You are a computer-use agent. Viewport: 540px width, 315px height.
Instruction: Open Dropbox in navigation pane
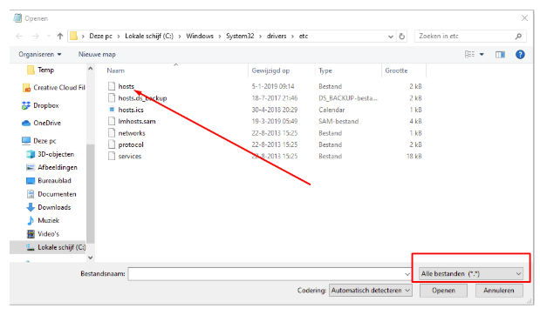40,105
